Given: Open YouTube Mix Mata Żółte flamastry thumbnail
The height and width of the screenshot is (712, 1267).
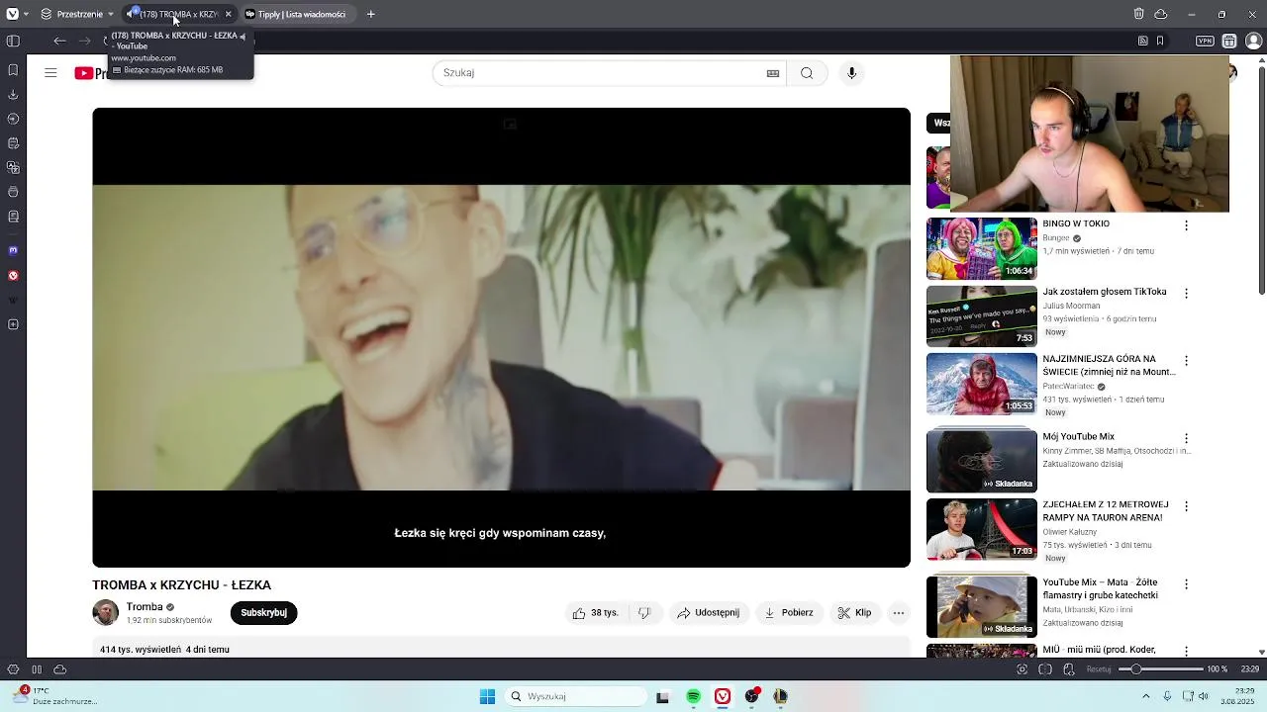Looking at the screenshot, I should 982,606.
